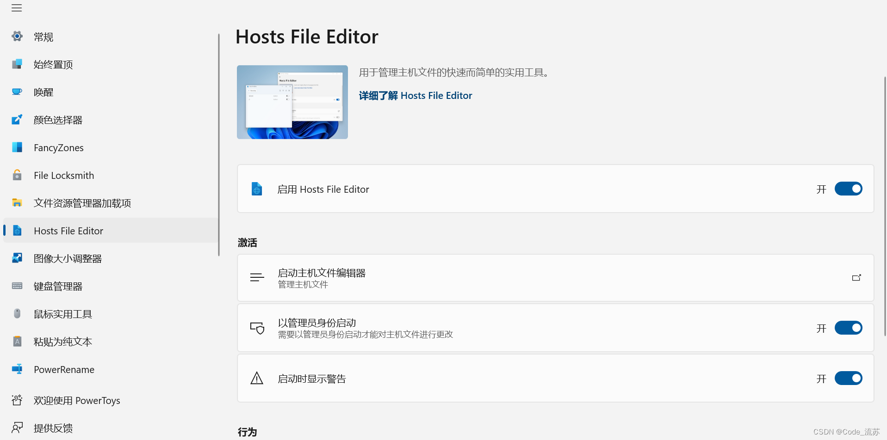
Task: Click 提供反馈 in sidebar
Action: click(111, 428)
